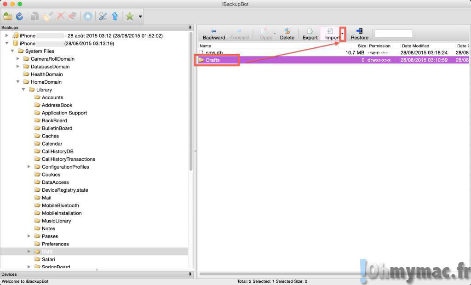Select the Cookies folder
471x285 pixels.
click(x=51, y=175)
